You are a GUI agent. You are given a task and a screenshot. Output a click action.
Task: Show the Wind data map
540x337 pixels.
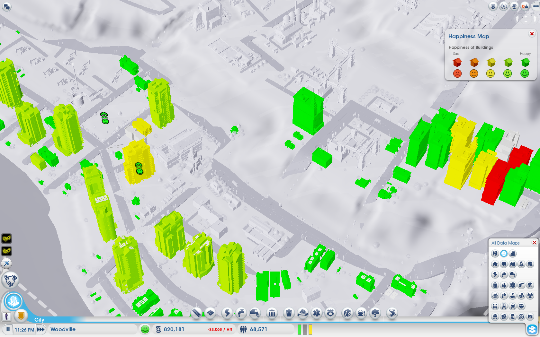[521, 296]
